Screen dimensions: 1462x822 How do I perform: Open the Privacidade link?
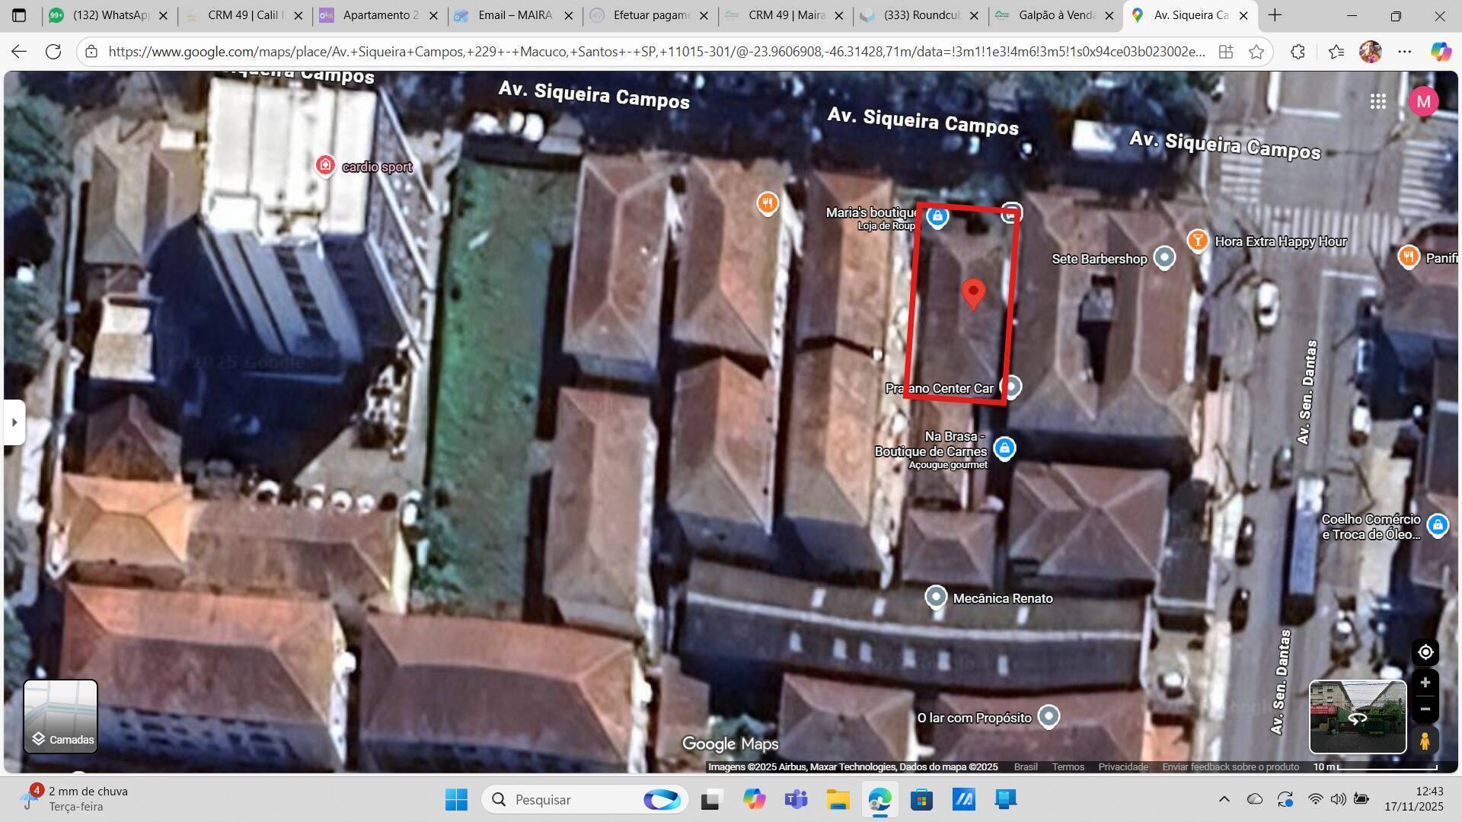[x=1123, y=766]
